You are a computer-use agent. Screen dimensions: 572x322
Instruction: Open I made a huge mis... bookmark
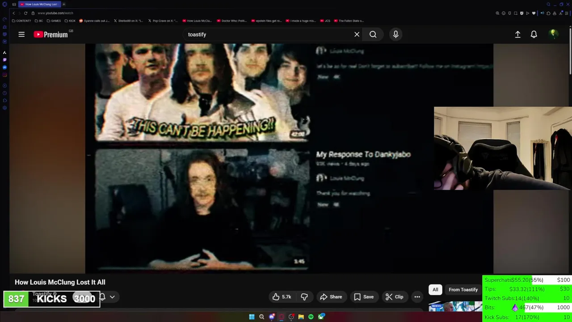click(x=301, y=21)
